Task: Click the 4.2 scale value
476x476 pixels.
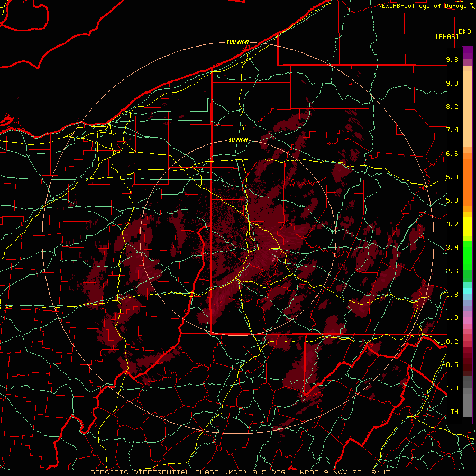Action: [452, 224]
